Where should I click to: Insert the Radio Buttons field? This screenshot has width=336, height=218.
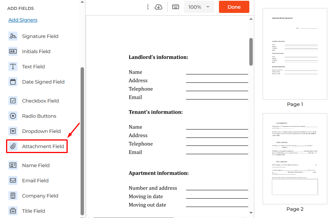39,116
